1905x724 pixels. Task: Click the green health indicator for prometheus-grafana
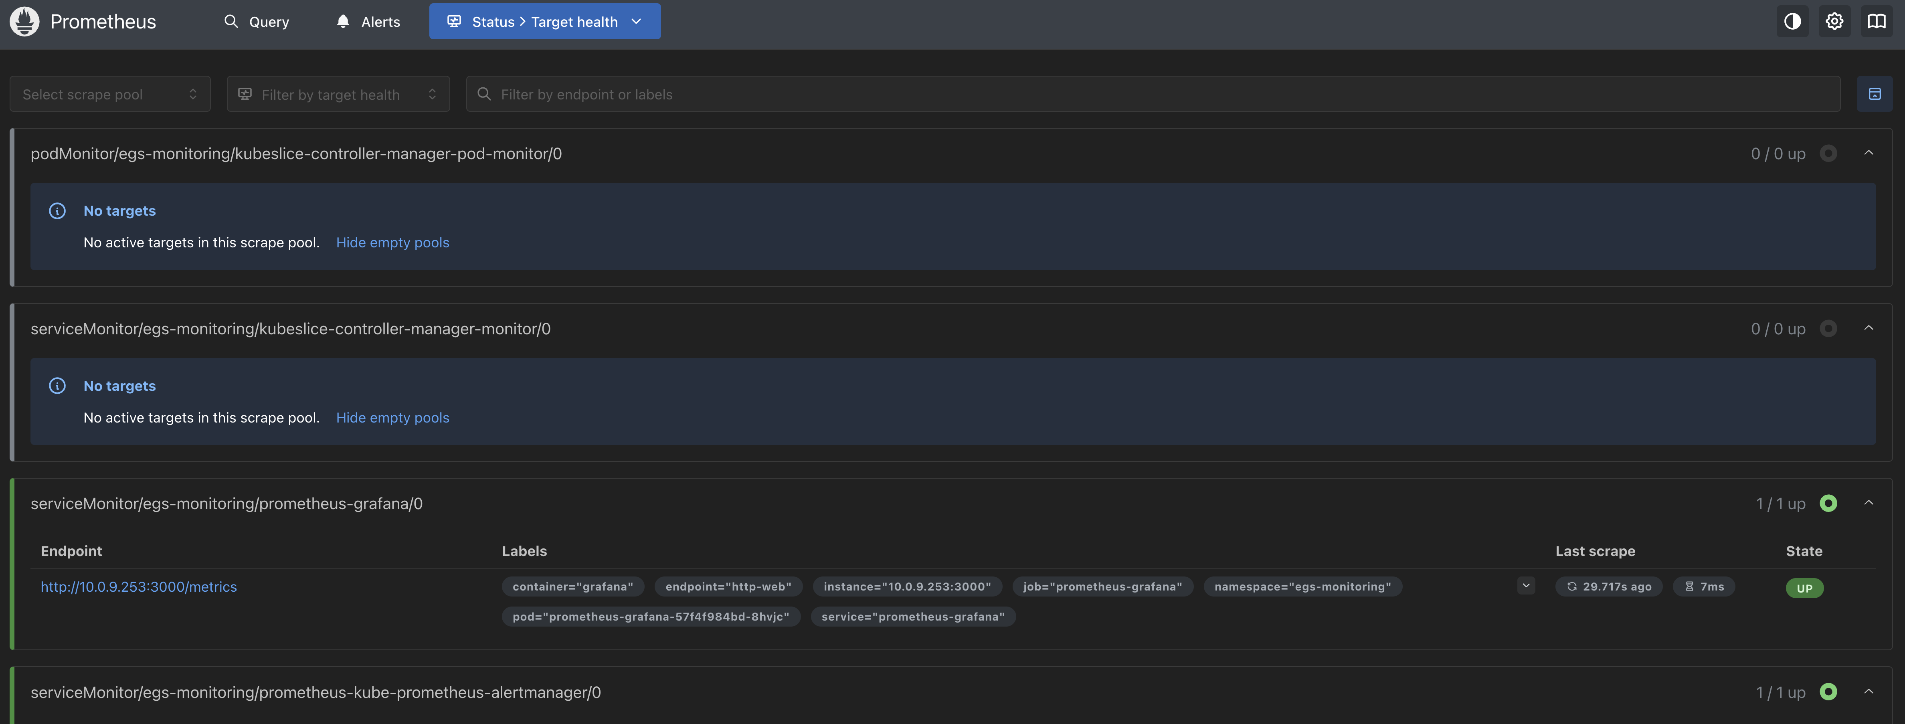[x=1828, y=504]
